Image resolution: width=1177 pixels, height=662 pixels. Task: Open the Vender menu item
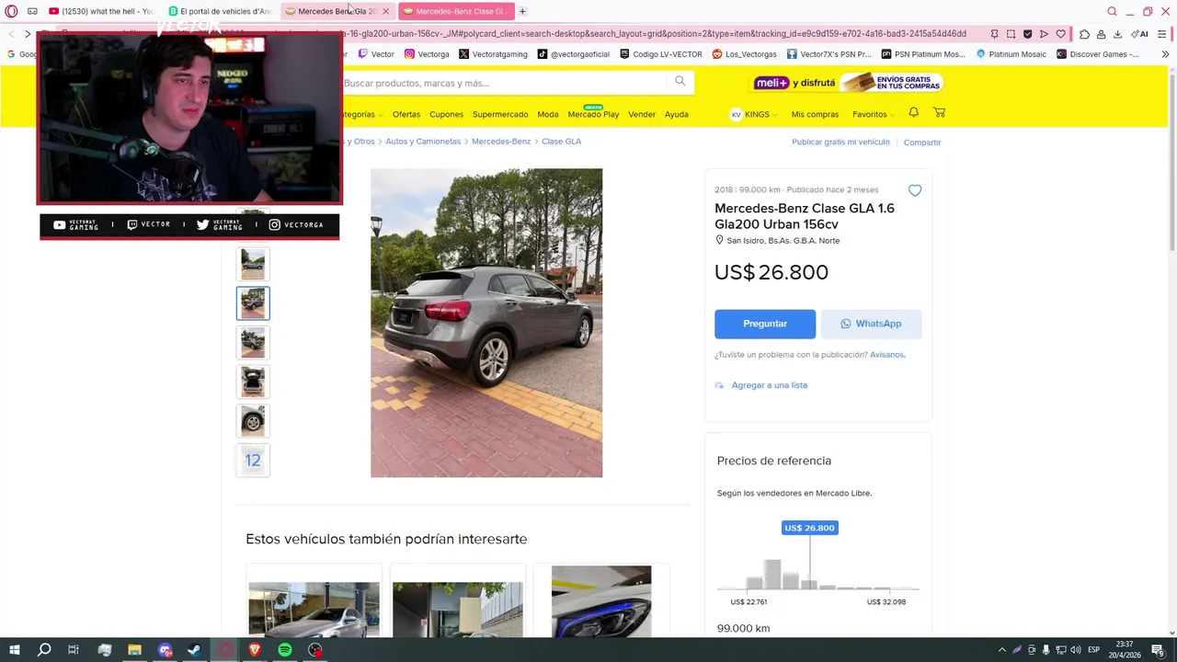click(642, 115)
